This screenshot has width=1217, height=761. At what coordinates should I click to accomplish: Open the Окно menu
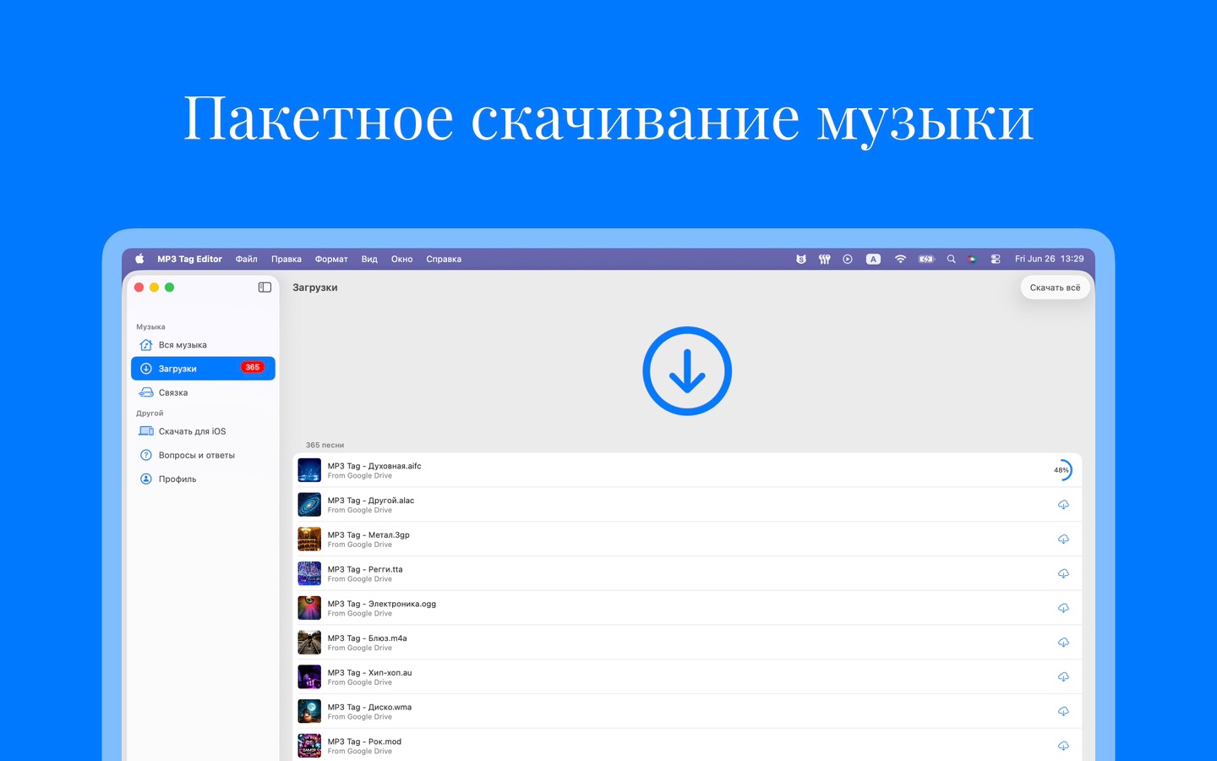[x=402, y=259]
